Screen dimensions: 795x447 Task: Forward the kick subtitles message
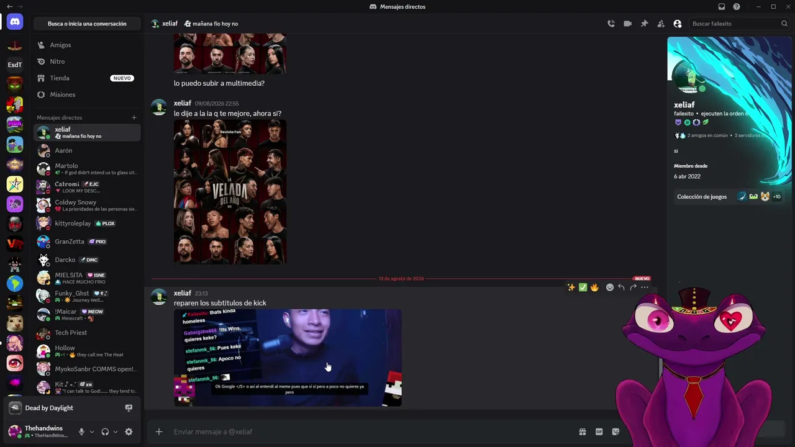pyautogui.click(x=633, y=287)
